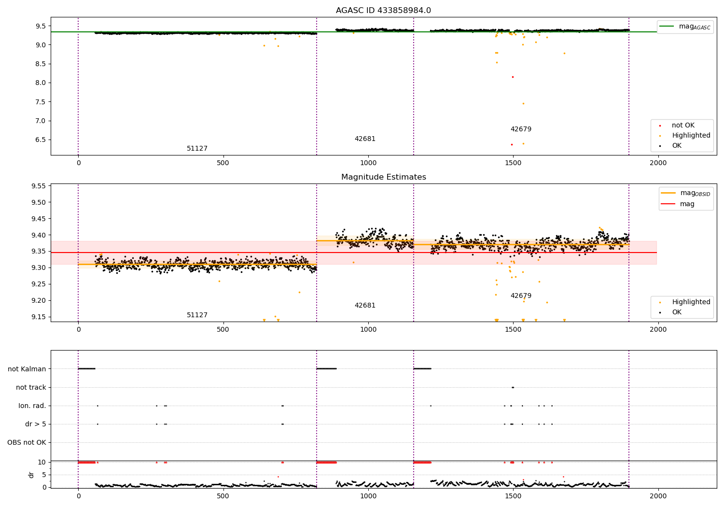Click the 8.0 y-axis tick label

pyautogui.click(x=41, y=83)
